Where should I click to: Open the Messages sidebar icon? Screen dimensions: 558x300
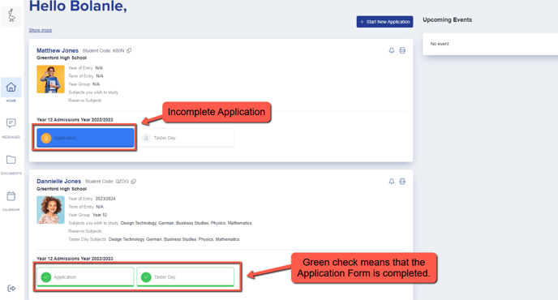click(x=11, y=123)
